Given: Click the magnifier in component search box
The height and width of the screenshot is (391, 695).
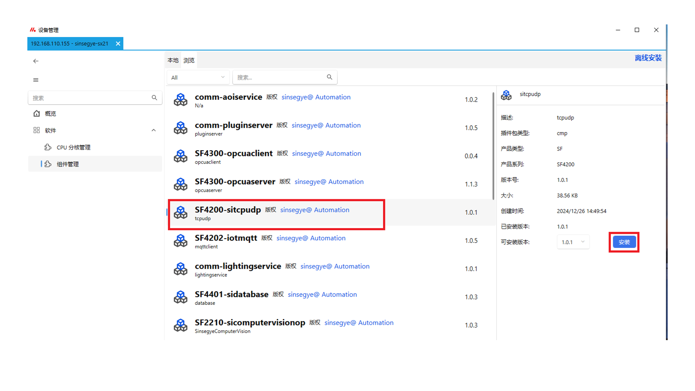Looking at the screenshot, I should [329, 77].
